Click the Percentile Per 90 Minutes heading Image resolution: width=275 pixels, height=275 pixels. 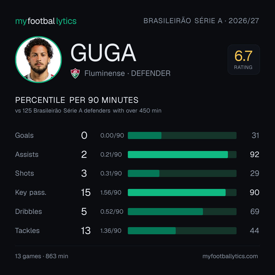coord(77,100)
